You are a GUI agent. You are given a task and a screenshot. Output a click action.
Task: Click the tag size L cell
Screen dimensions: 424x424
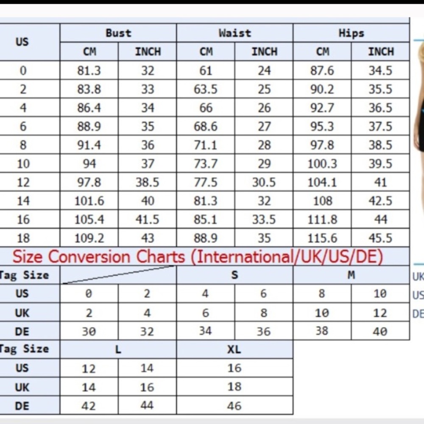(x=118, y=350)
